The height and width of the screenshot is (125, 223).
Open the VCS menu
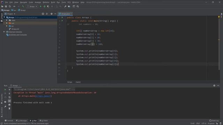69,2
